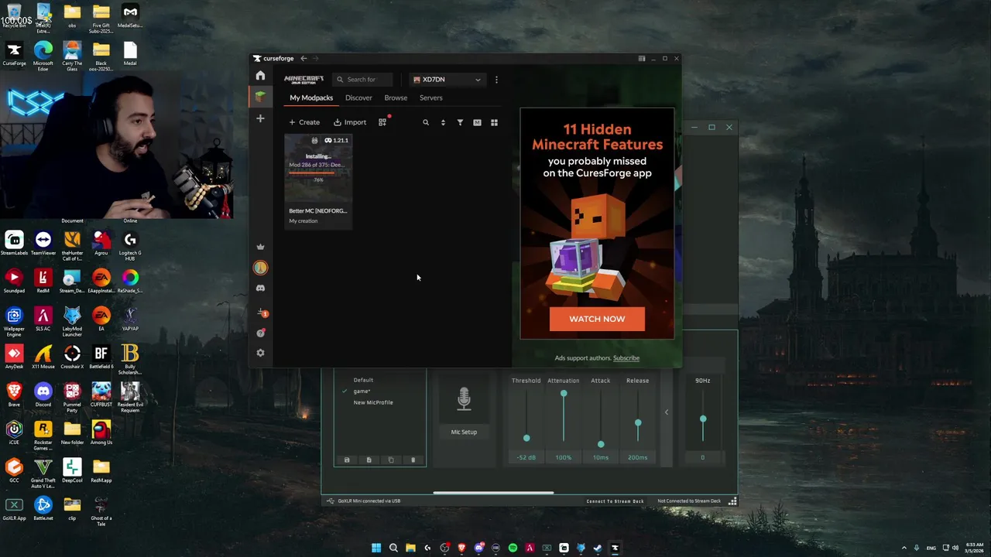
Task: Open the notifications icon with badge
Action: pyautogui.click(x=261, y=313)
